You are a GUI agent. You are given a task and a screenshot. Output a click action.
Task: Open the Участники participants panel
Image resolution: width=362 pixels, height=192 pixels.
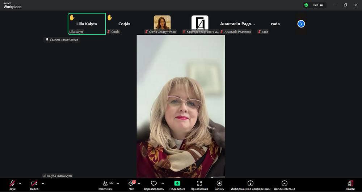[105, 184]
